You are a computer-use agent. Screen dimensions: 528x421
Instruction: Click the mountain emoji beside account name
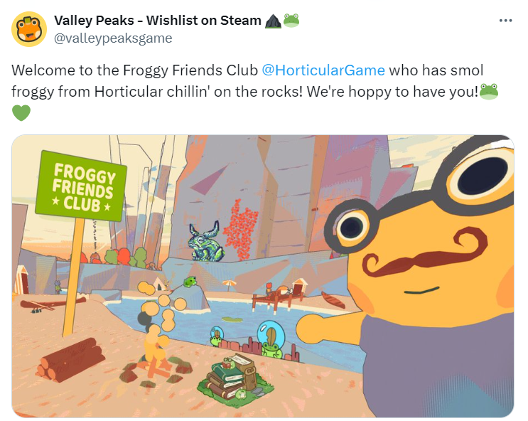click(273, 21)
